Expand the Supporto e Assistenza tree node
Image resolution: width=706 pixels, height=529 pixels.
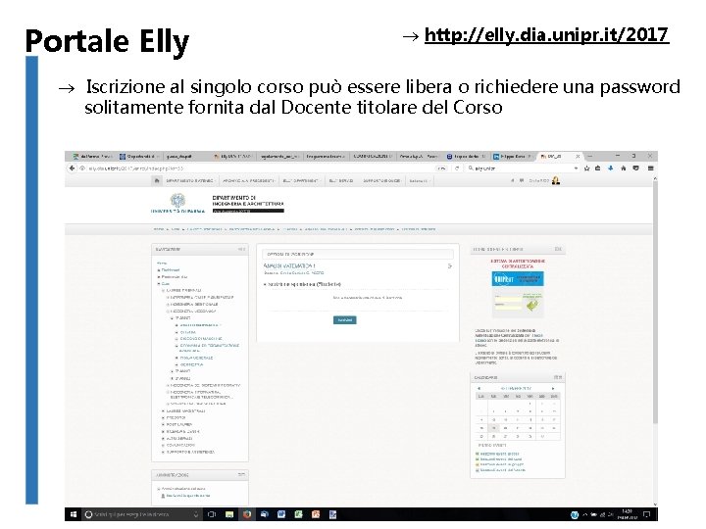pyautogui.click(x=164, y=452)
